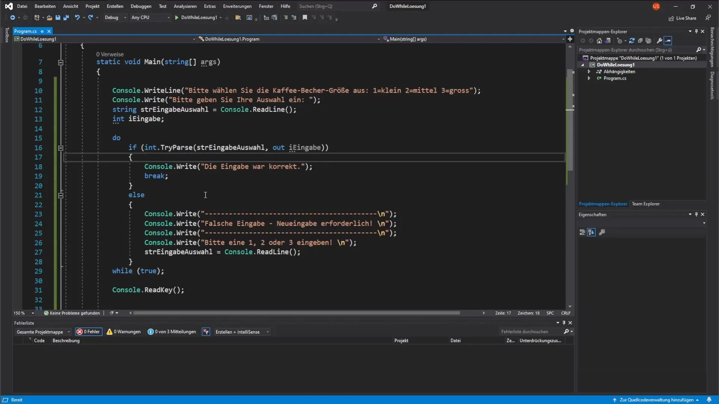
Task: Click the property pages wrench in Eigenschaften
Action: [x=602, y=232]
